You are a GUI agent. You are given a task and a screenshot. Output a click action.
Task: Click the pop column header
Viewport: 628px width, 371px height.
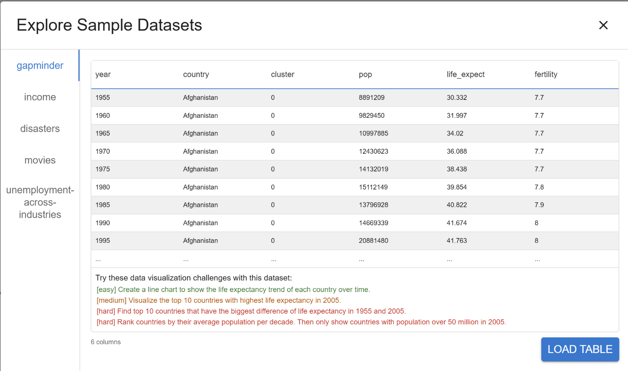click(x=366, y=74)
